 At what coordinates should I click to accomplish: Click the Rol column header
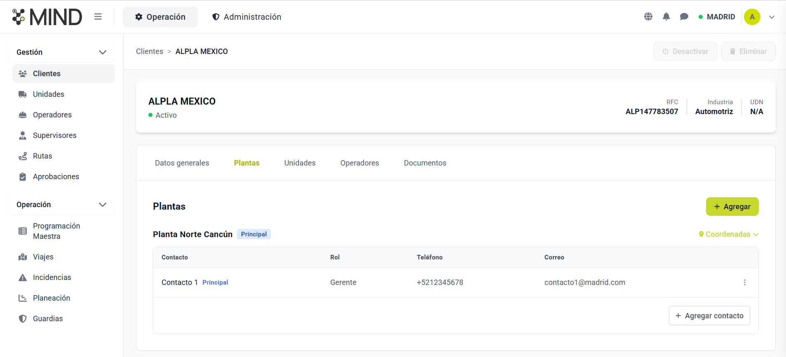click(335, 257)
